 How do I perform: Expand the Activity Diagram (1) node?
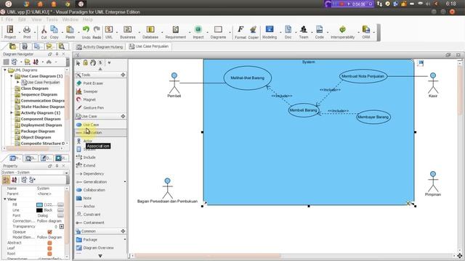coord(12,113)
